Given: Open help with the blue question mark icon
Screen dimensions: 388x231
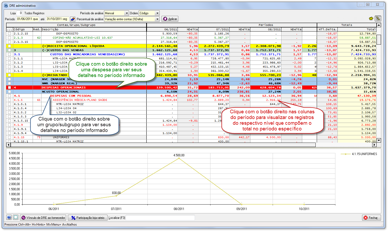Looking at the screenshot, I should 9,218.
